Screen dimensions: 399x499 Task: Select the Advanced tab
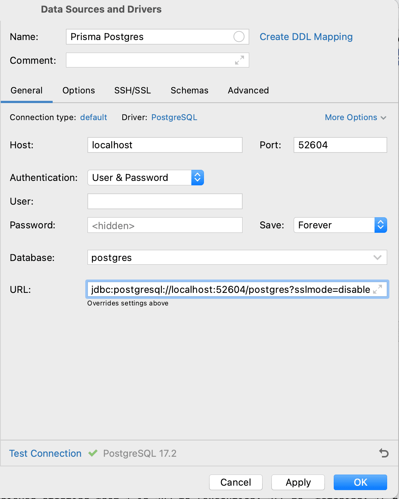click(248, 90)
